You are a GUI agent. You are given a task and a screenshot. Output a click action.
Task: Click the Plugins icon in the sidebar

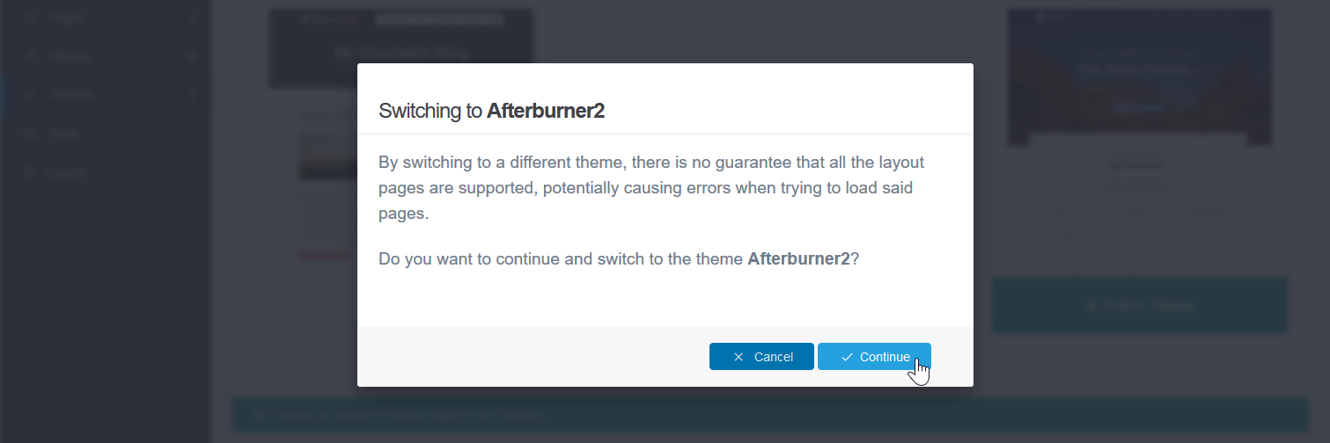[x=31, y=56]
